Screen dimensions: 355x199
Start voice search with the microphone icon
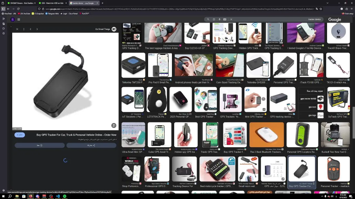point(219,19)
